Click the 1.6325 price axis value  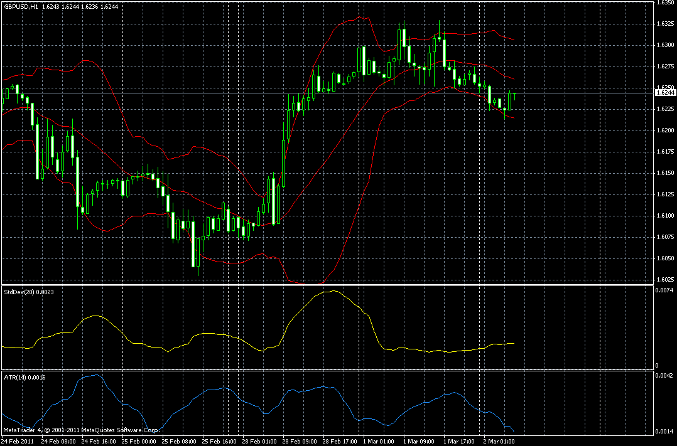pyautogui.click(x=665, y=24)
